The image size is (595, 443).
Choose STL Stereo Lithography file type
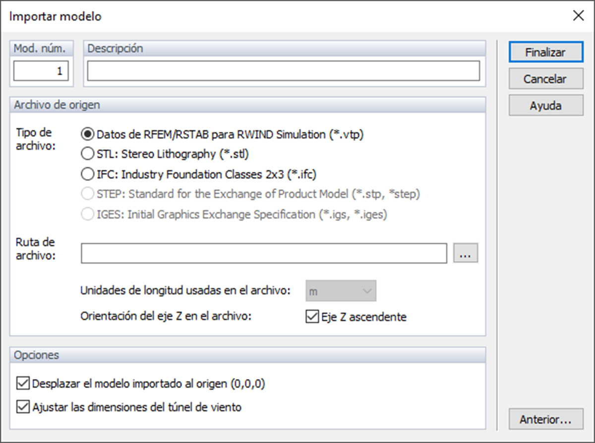point(87,154)
